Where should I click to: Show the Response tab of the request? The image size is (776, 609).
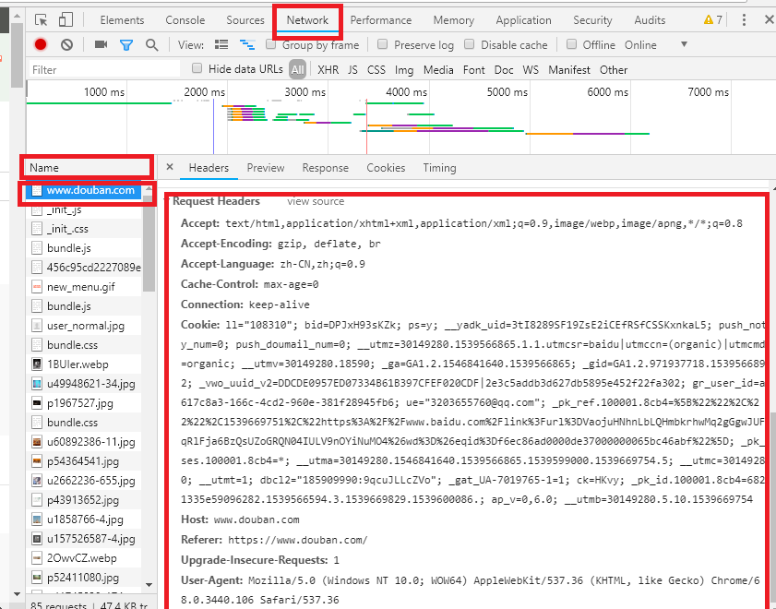click(325, 168)
